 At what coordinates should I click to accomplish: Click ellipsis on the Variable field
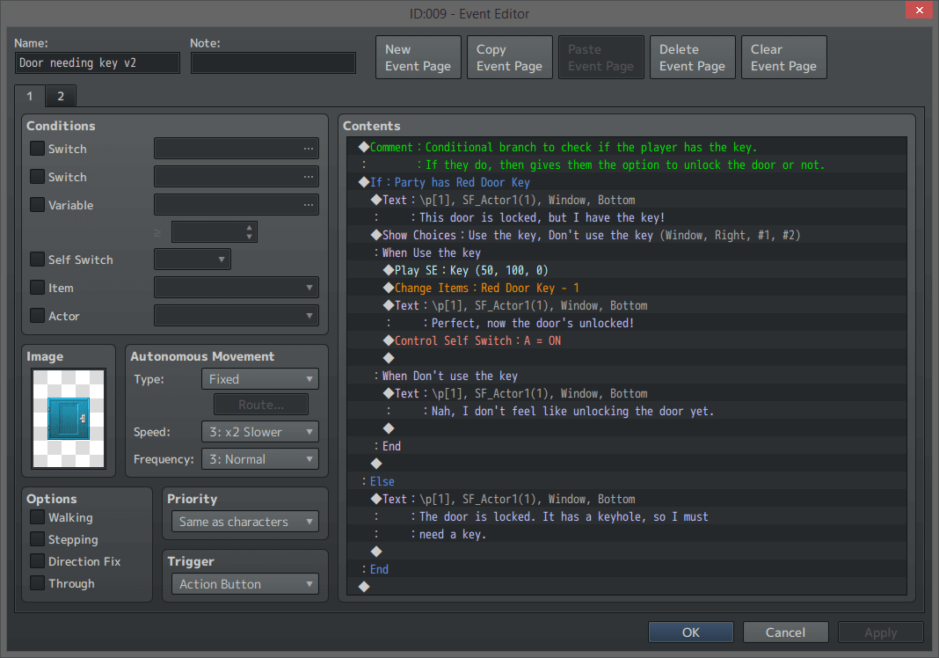pos(308,205)
